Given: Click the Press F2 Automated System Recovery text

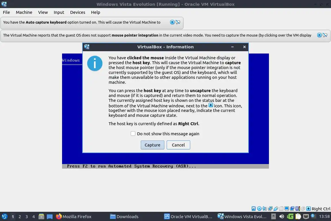Looking at the screenshot, I should [132, 166].
